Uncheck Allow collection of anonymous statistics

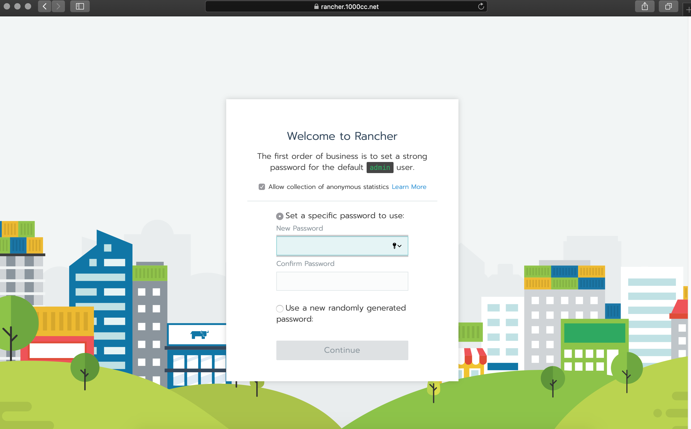262,187
